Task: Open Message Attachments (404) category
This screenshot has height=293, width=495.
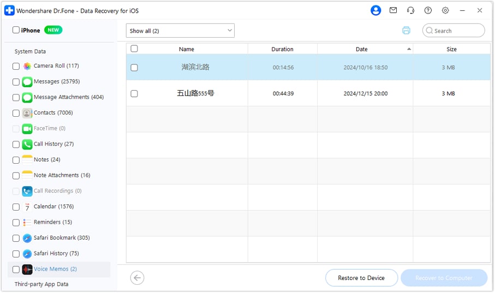Action: (69, 97)
